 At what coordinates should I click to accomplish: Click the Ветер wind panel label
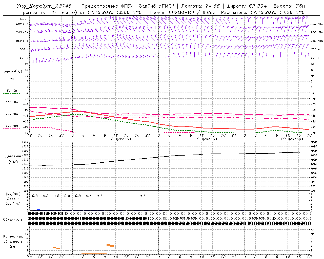(x=23, y=19)
